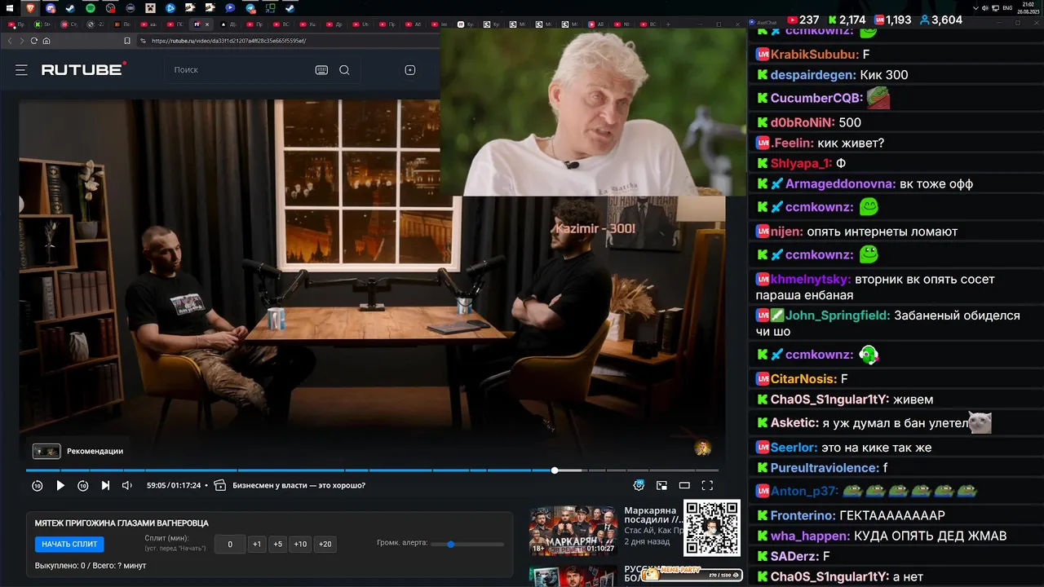The image size is (1044, 587).
Task: Click the search magnifier icon
Action: (x=344, y=70)
